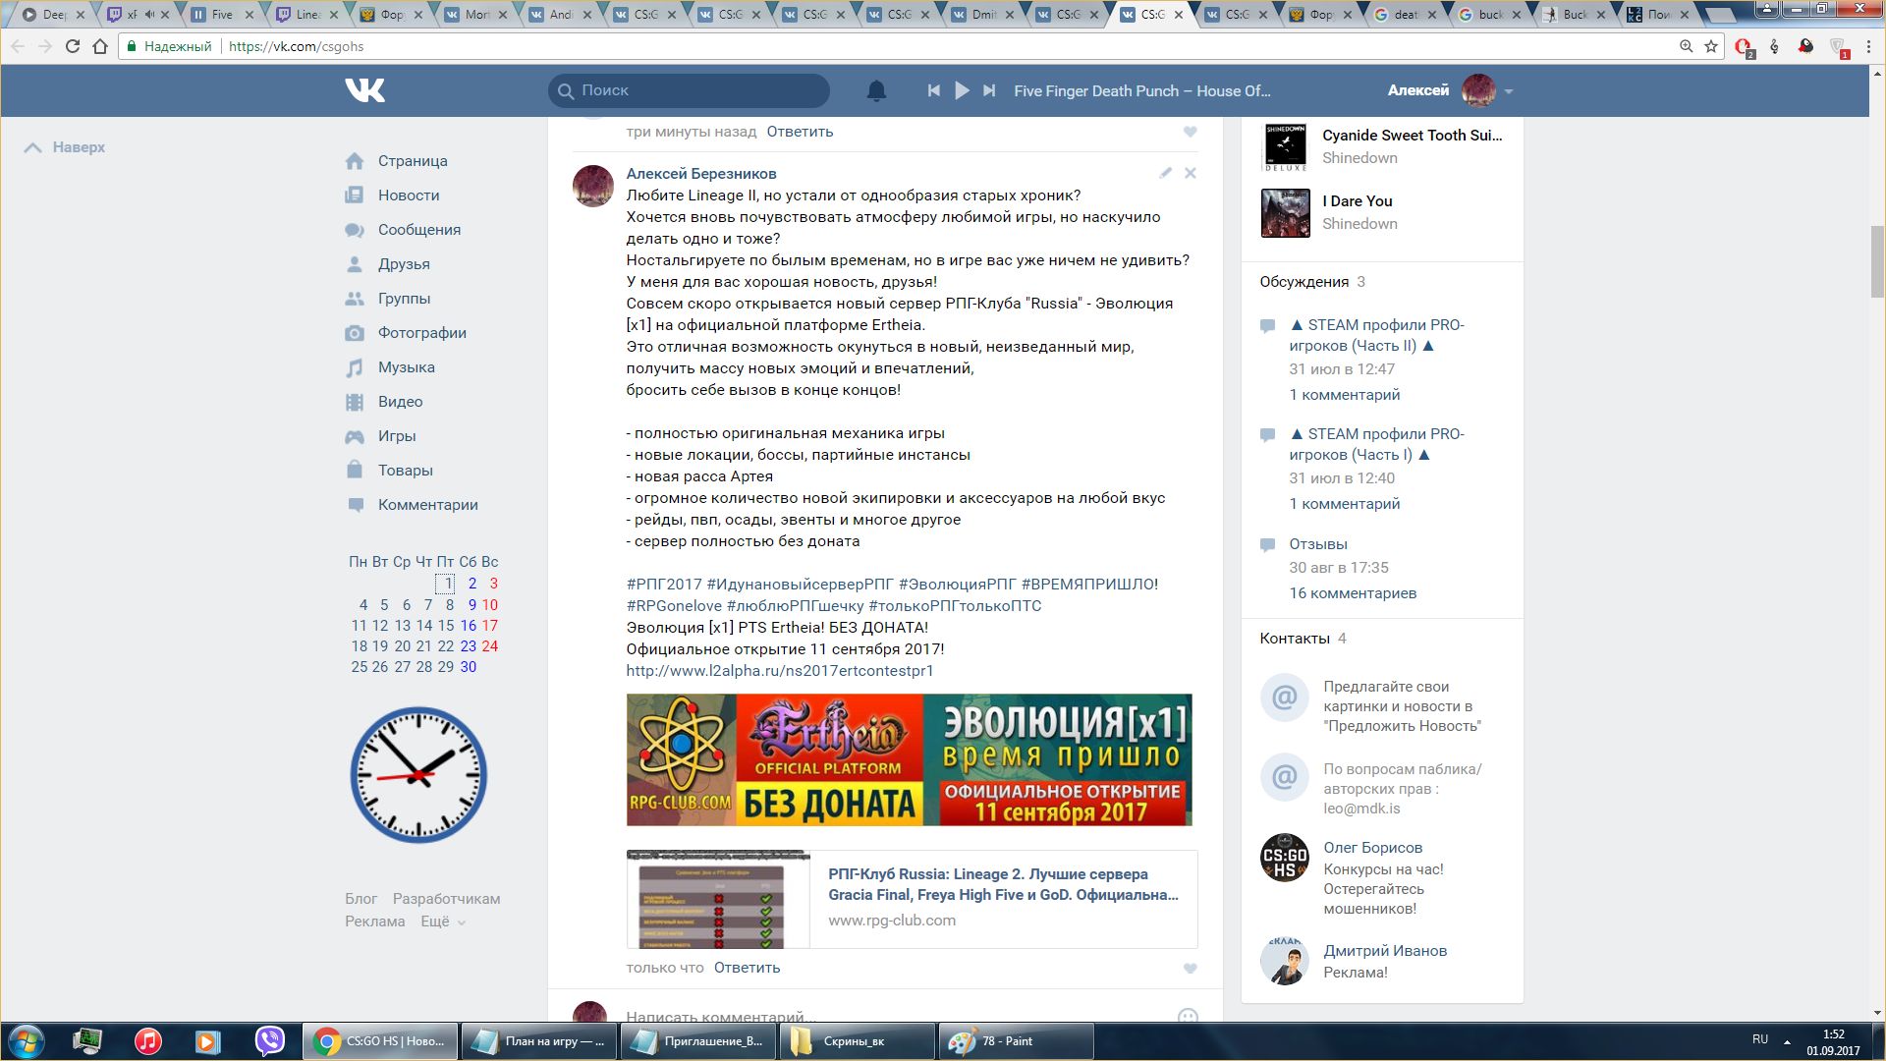Open РПГ-Клуб Russia link preview title

click(x=1003, y=884)
